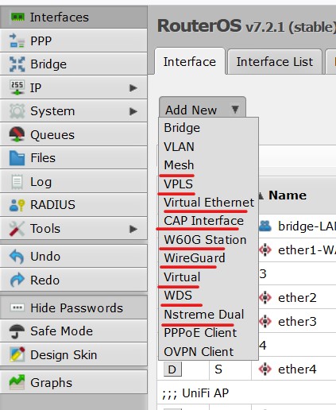Click the Design Skin pencil icon
The width and height of the screenshot is (336, 410).
[x=17, y=354]
